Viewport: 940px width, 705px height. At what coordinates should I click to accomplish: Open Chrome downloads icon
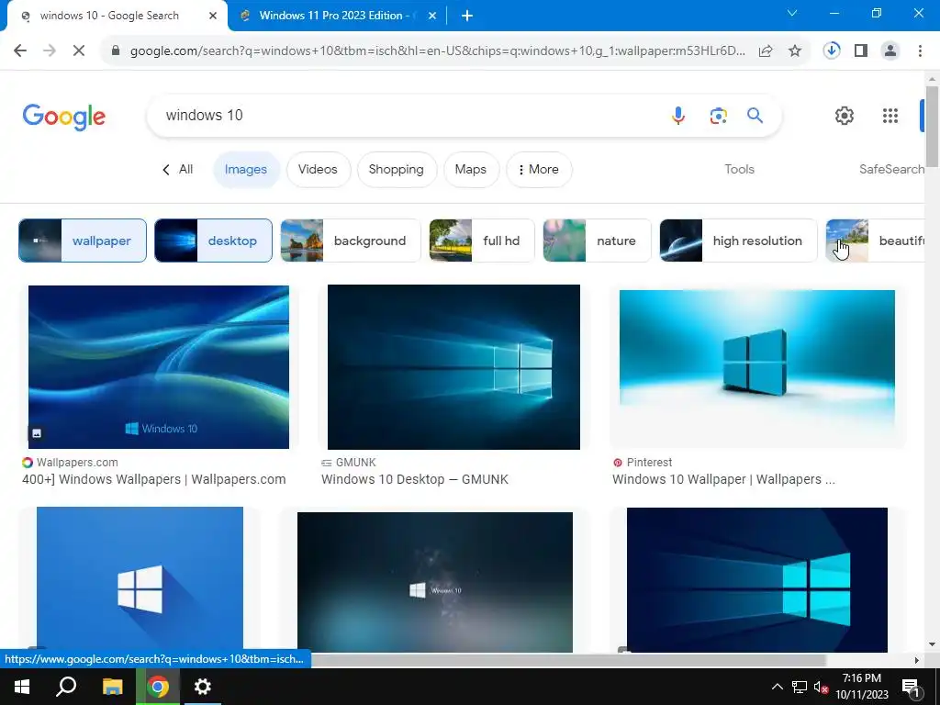(832, 50)
